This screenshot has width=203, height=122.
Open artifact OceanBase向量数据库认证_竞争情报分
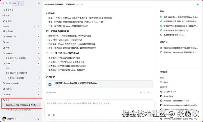[179, 48]
